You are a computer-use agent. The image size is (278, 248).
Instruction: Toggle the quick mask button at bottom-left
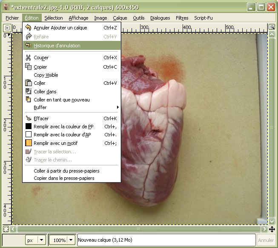pyautogui.click(x=6, y=229)
